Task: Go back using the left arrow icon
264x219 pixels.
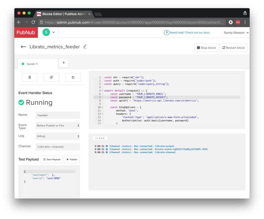Action: pyautogui.click(x=23, y=47)
